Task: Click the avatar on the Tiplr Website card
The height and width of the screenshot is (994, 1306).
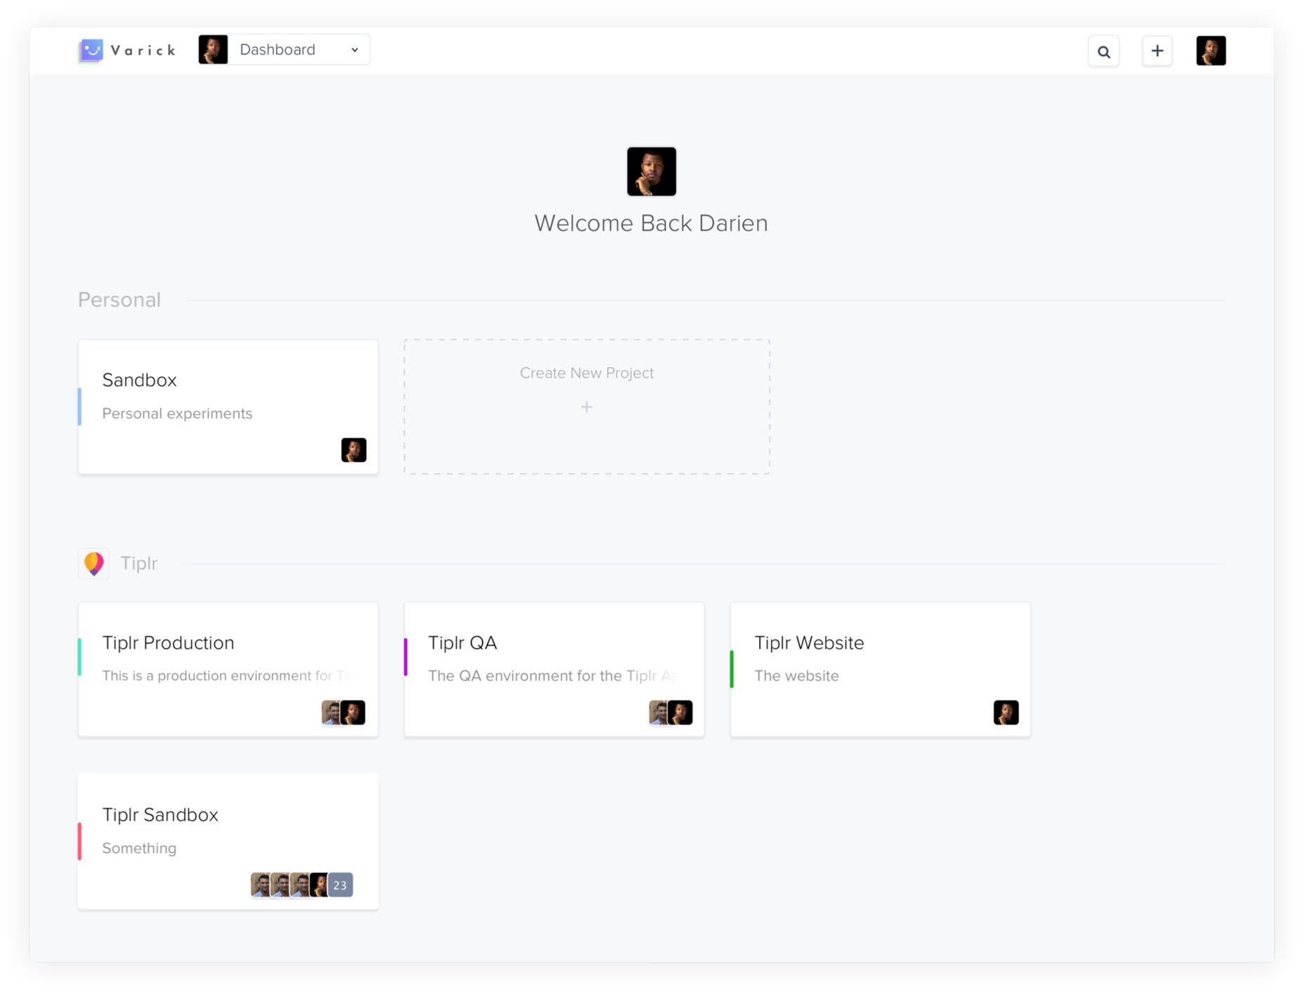Action: [1006, 713]
